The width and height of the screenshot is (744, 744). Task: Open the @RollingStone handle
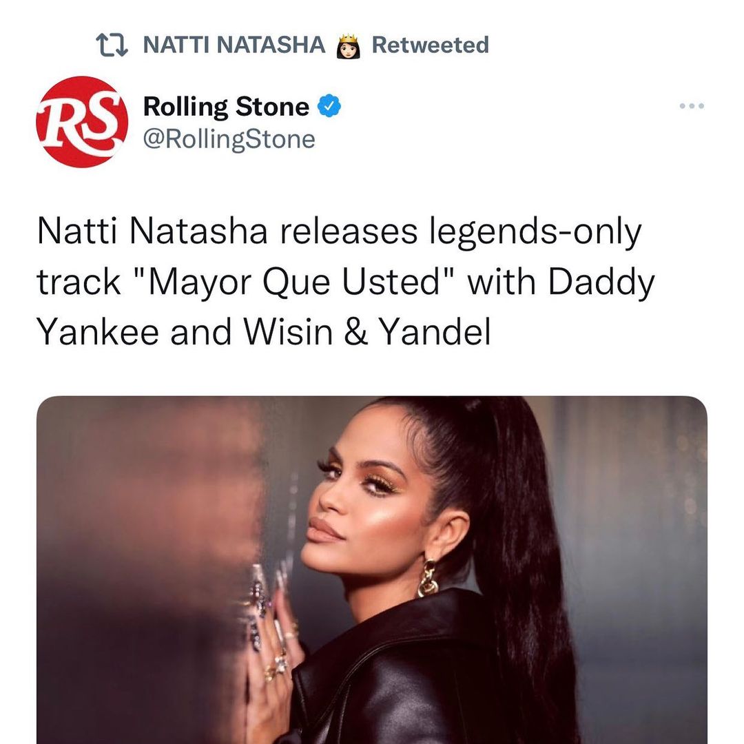(x=229, y=139)
